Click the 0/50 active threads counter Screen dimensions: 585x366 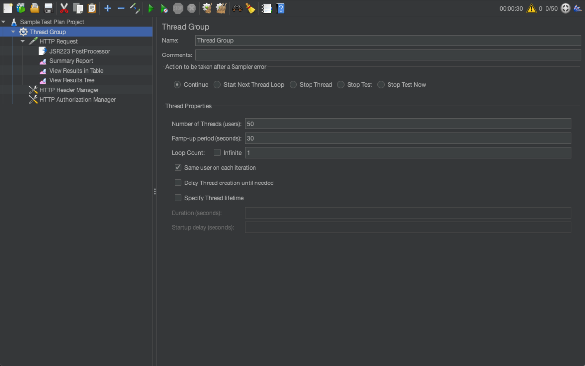click(x=551, y=8)
